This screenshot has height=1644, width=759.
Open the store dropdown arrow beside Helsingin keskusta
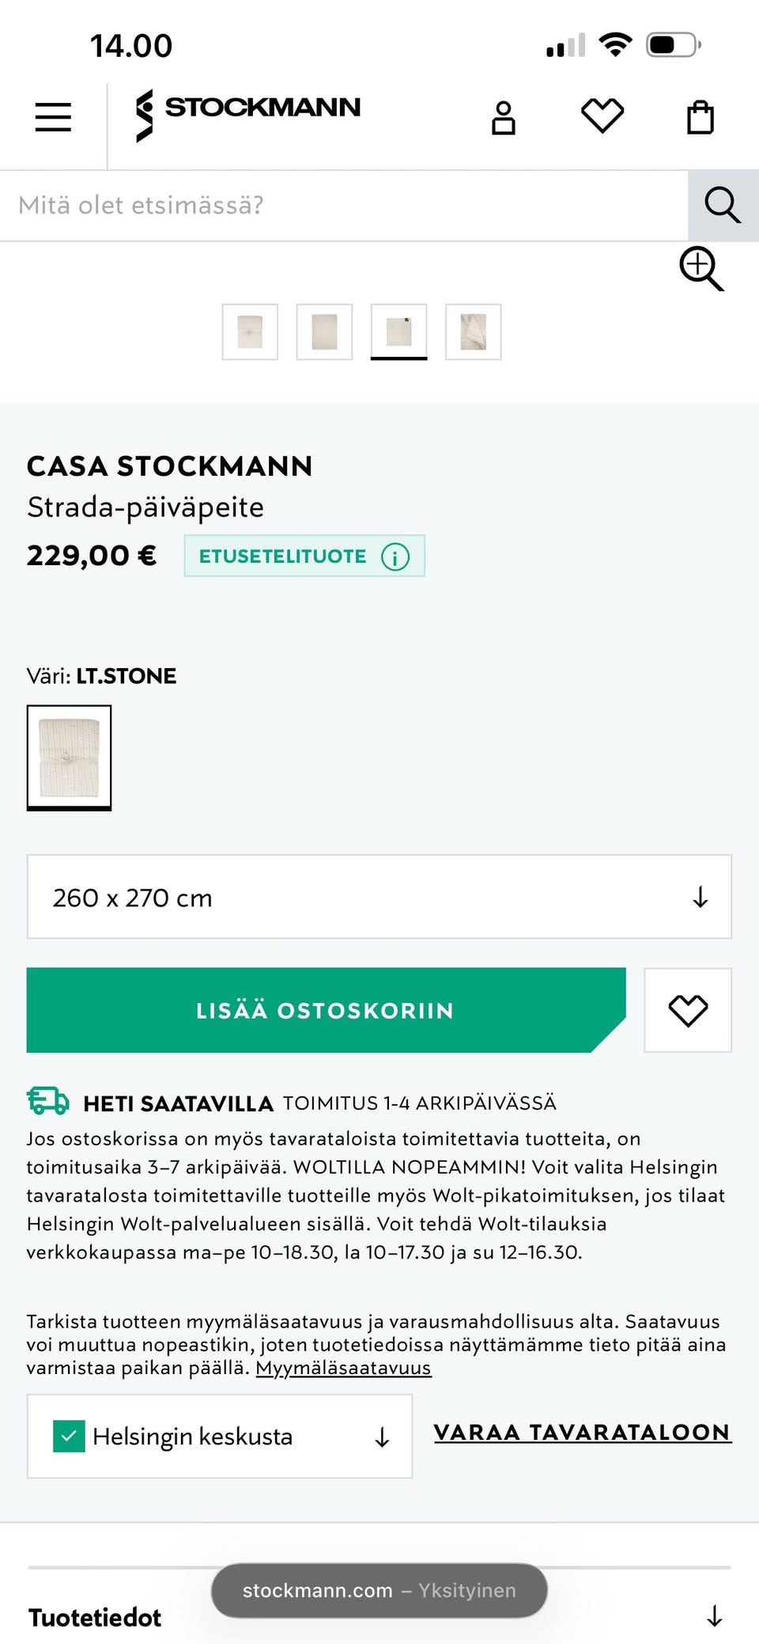coord(382,1437)
